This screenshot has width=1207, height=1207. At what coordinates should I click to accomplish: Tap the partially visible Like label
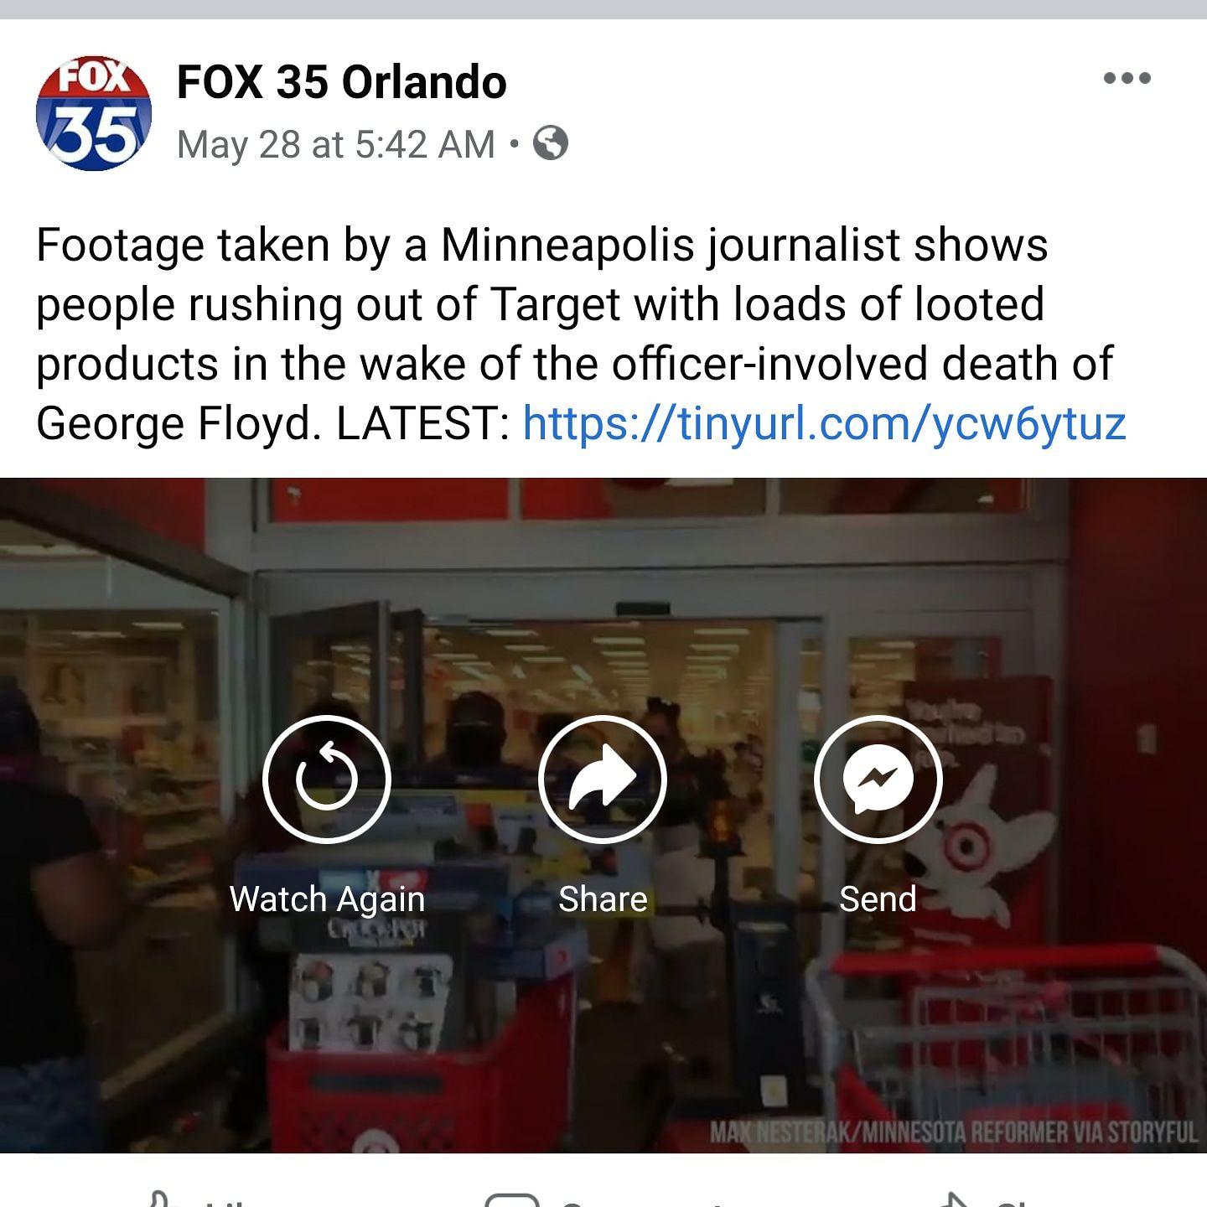point(226,1202)
